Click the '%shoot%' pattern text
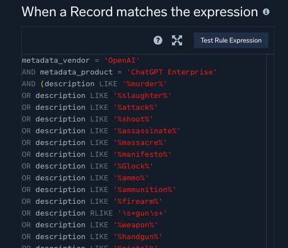The width and height of the screenshot is (288, 248). [133, 119]
